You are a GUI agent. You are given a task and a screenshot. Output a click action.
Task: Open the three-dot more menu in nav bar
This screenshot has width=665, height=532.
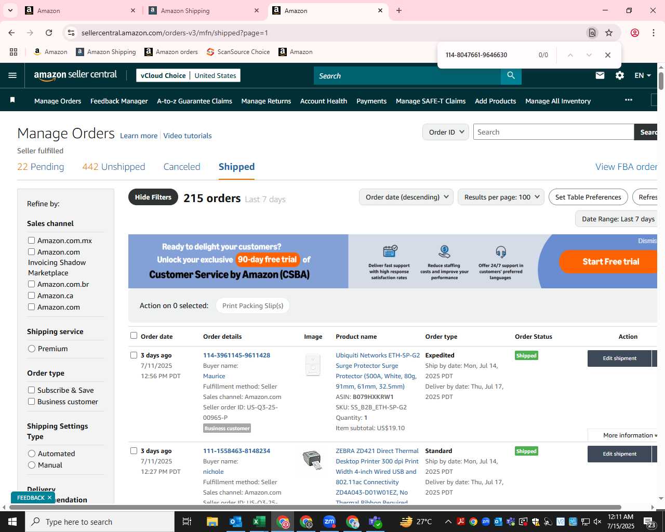pyautogui.click(x=629, y=100)
